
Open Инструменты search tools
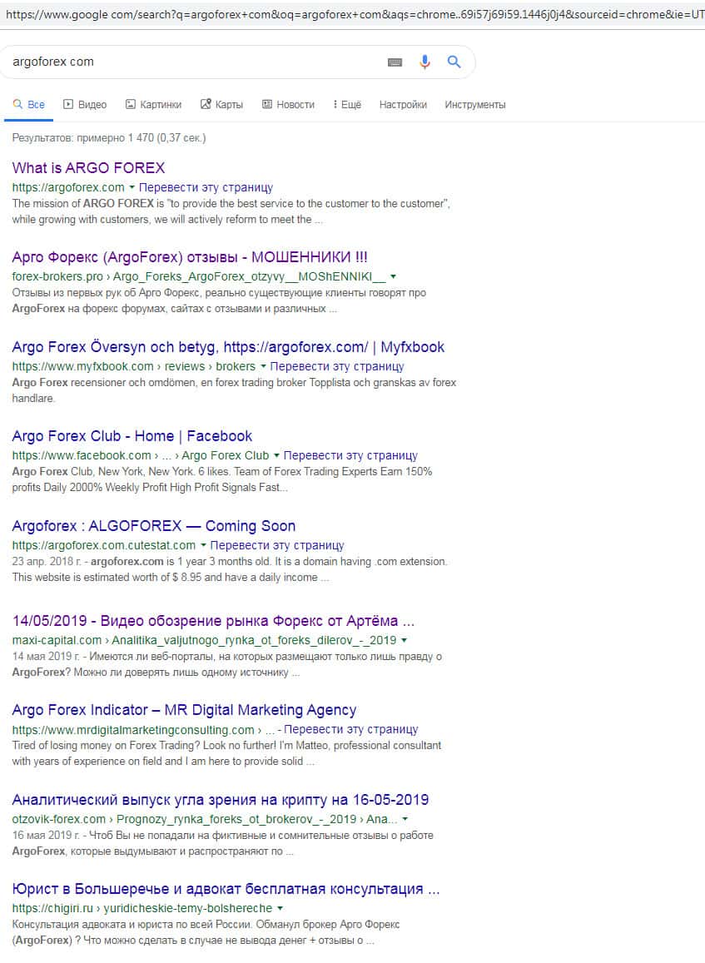coord(474,104)
